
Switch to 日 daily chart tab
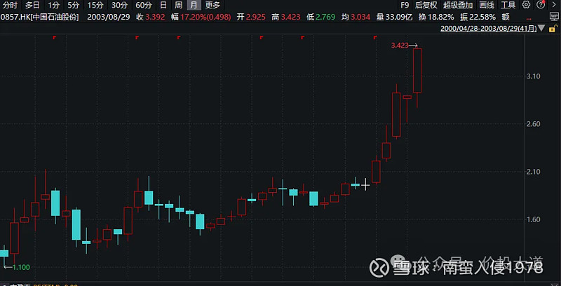pos(163,5)
